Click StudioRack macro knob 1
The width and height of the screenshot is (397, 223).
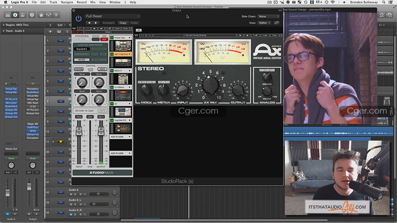82,82
